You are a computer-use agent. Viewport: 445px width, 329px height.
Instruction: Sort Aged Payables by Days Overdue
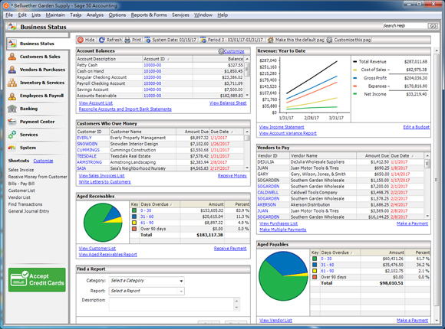[x=340, y=252]
